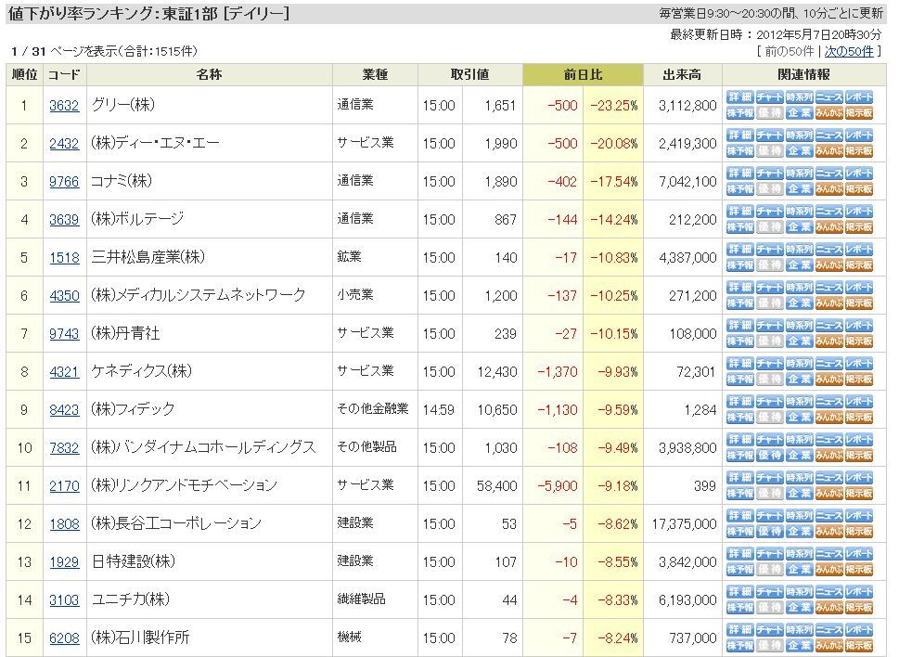Image resolution: width=899 pixels, height=657 pixels.
Task: Click 優待 for バンダイナムコホールディングス row
Action: point(770,456)
